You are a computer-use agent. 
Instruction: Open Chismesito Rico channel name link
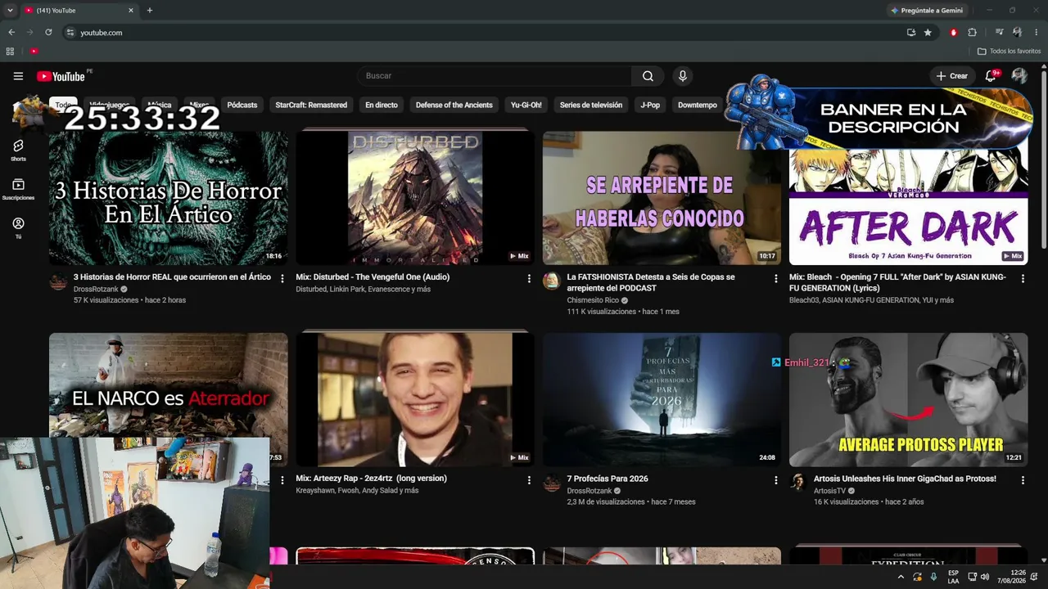pos(593,300)
